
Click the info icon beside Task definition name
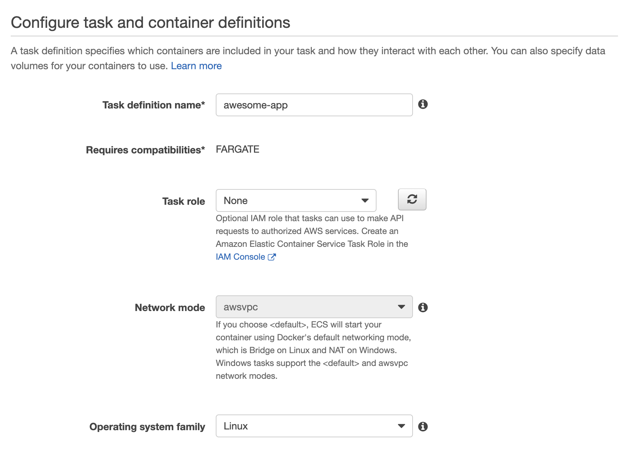[424, 105]
